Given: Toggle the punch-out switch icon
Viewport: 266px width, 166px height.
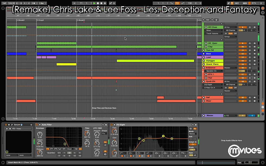Looking at the screenshot, I should point(183,3).
